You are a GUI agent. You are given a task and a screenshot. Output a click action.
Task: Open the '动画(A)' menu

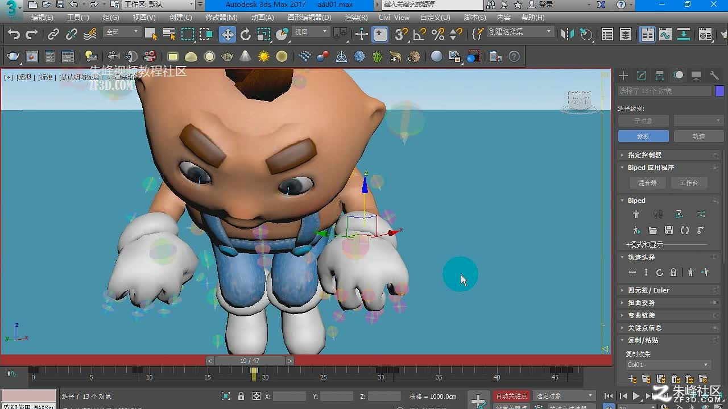[262, 18]
